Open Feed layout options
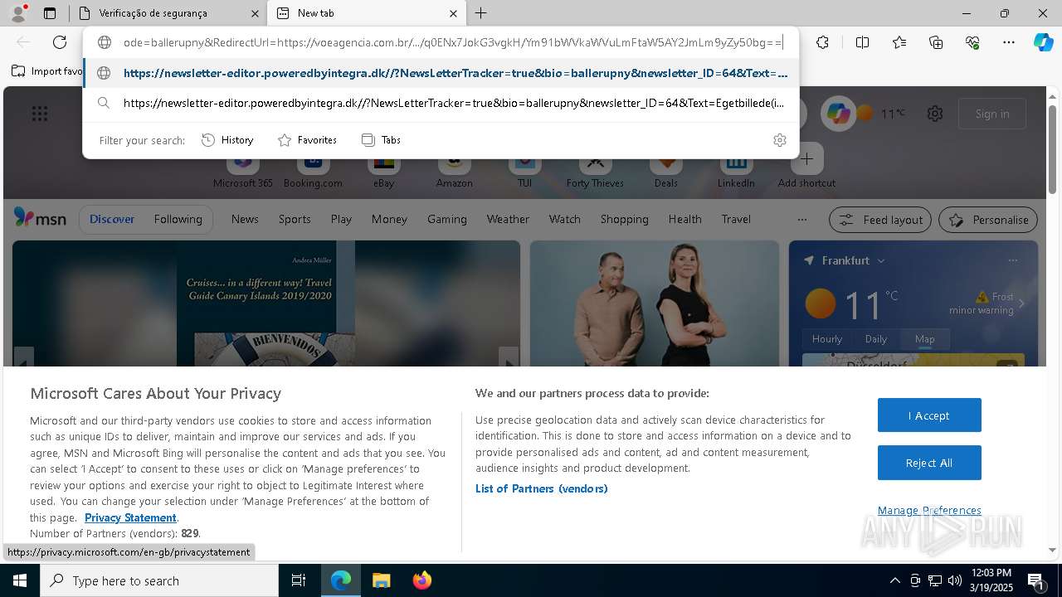The image size is (1062, 597). (x=880, y=220)
